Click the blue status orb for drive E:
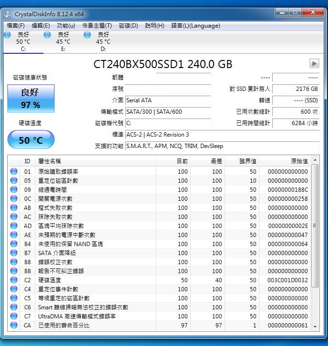Viewport: 328px width, 346px height. click(47, 35)
